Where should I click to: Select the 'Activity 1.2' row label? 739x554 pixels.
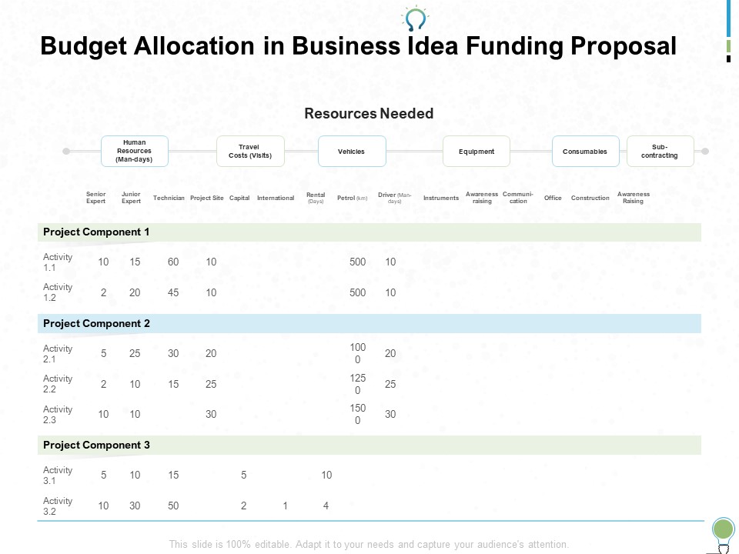(58, 292)
